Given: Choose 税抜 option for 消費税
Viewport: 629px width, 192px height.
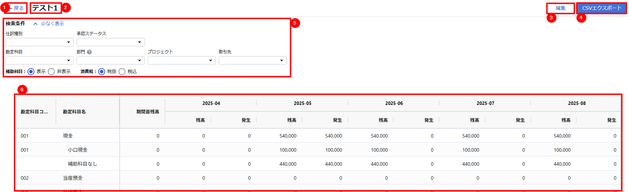Looking at the screenshot, I should [x=102, y=72].
